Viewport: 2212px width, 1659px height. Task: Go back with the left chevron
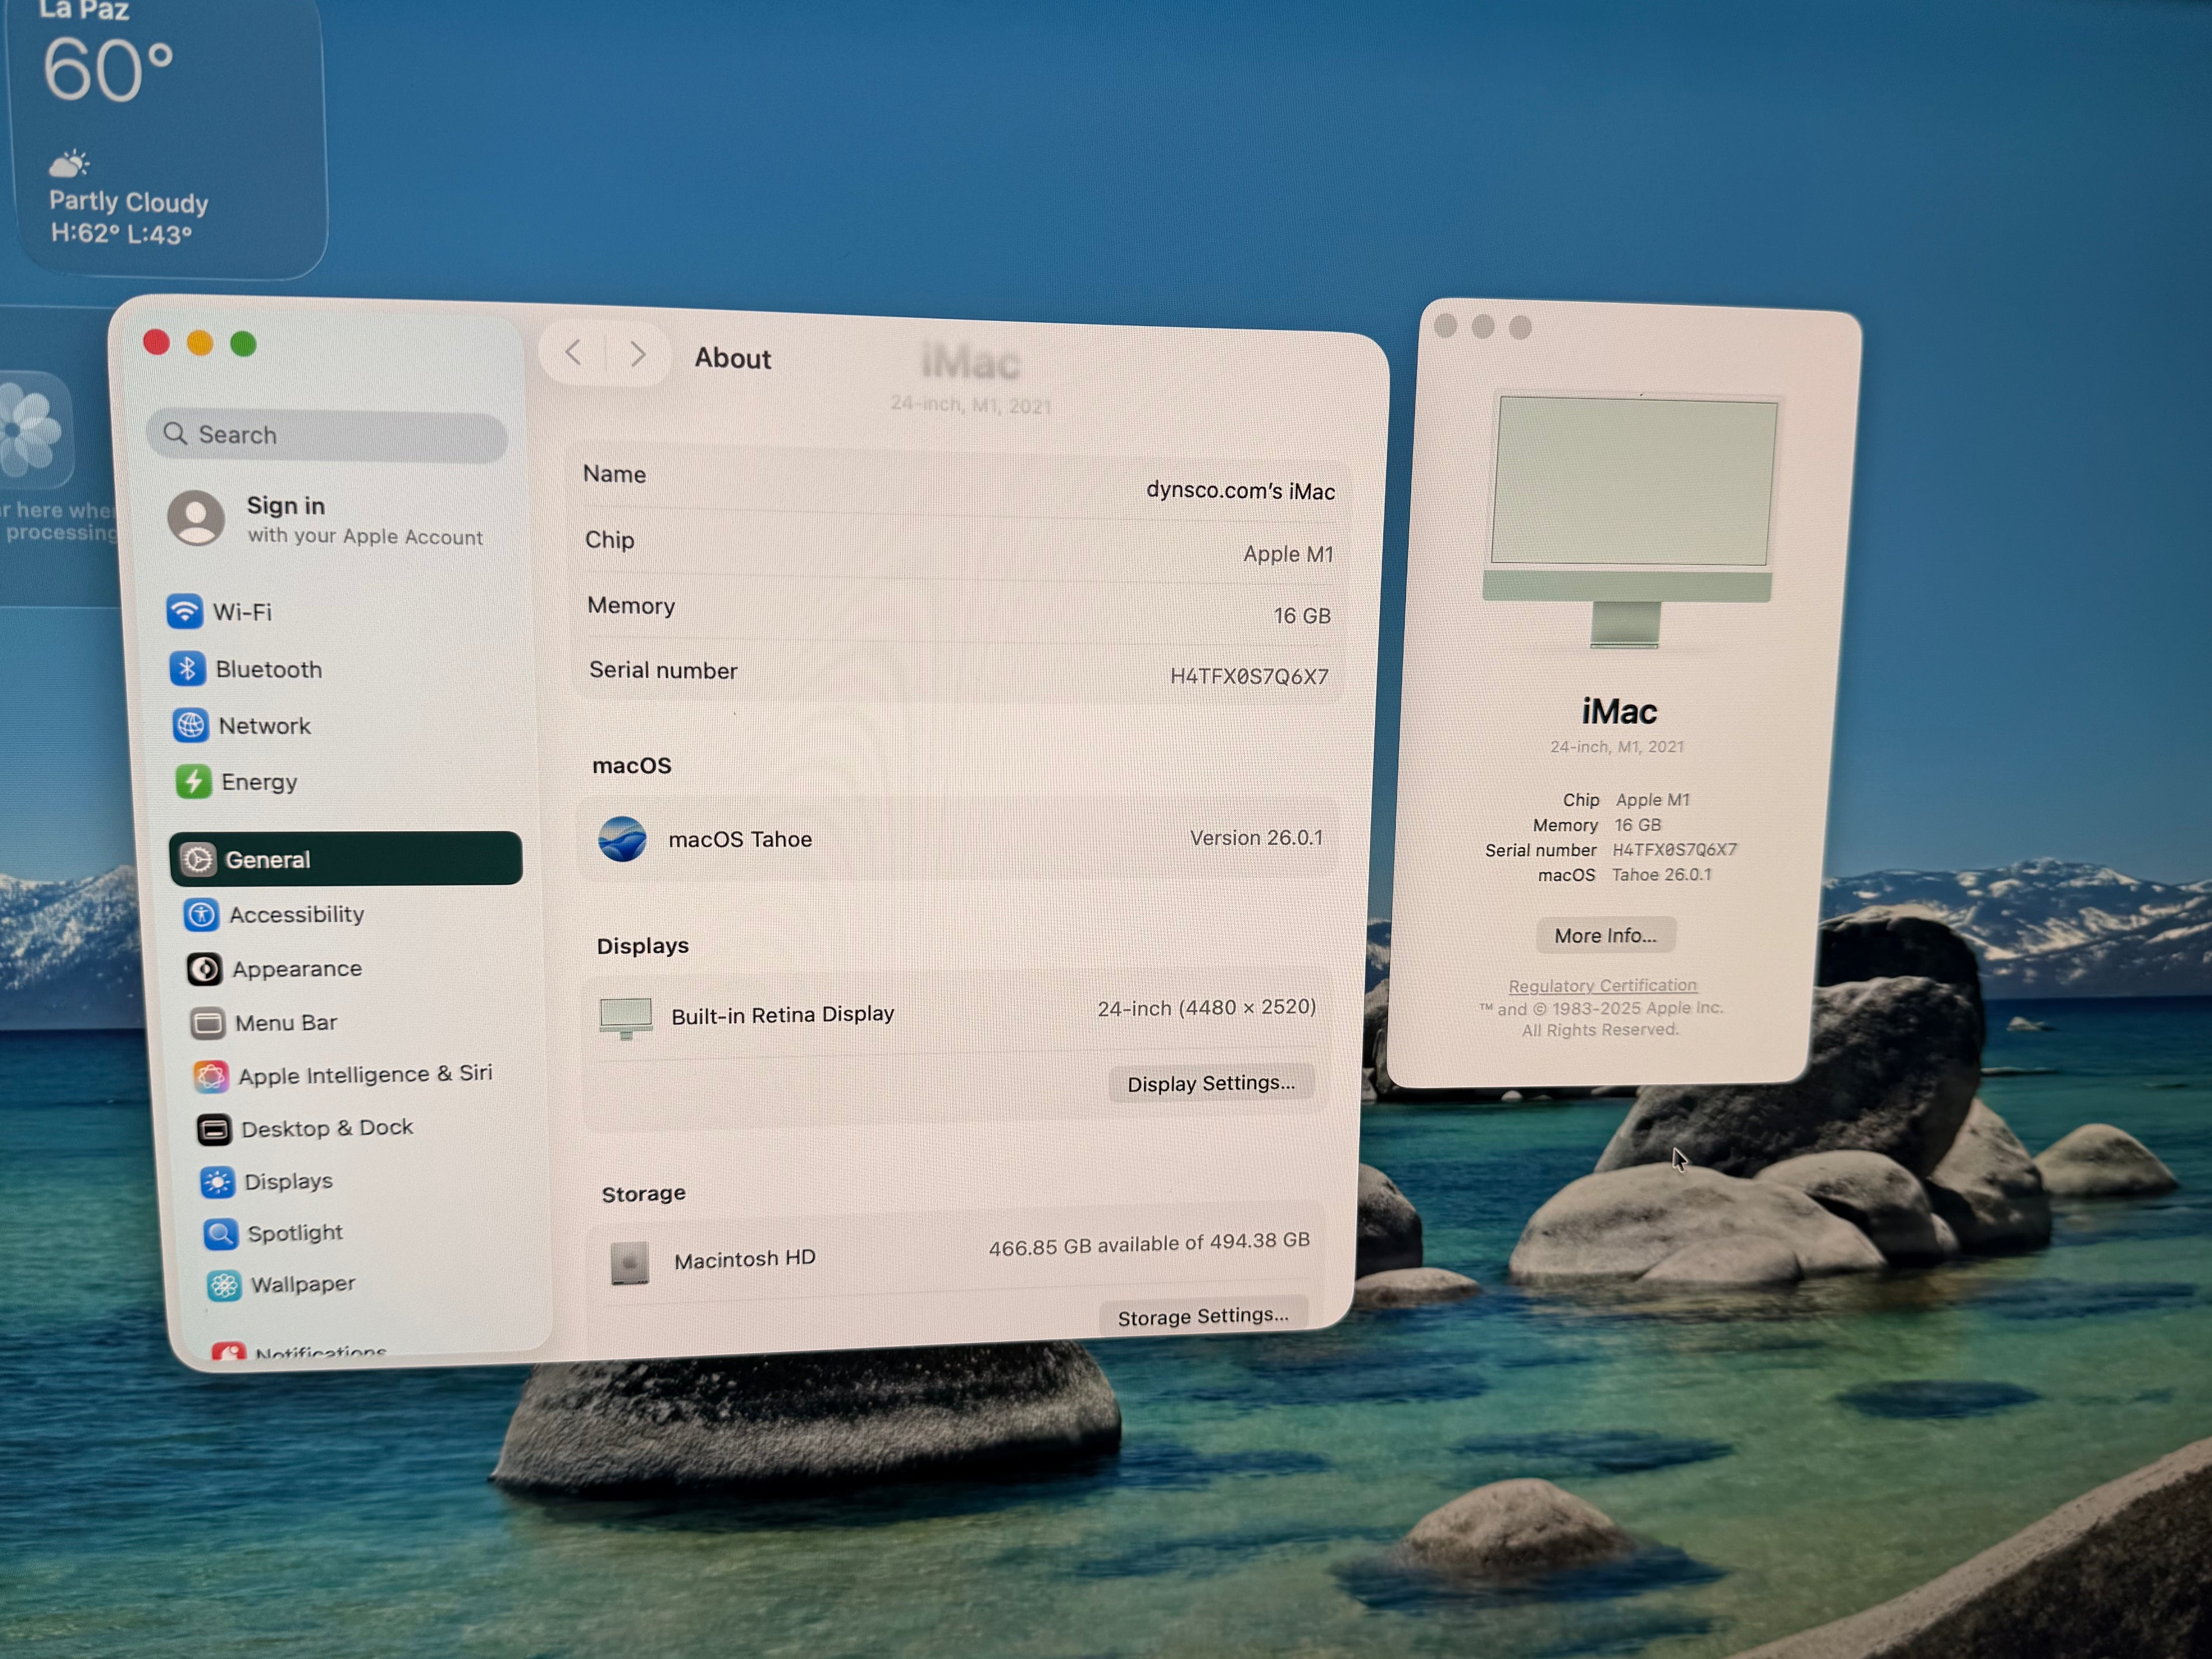pyautogui.click(x=573, y=352)
